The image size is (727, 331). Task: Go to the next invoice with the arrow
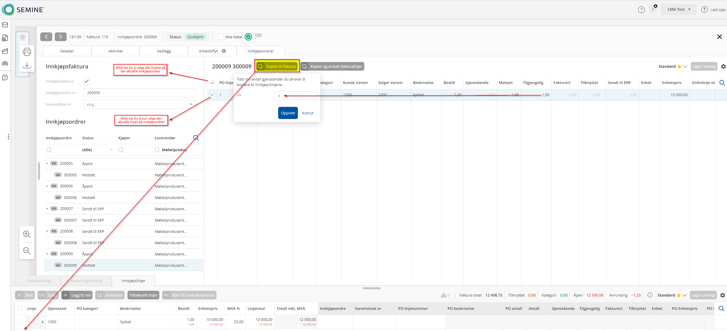[x=60, y=37]
